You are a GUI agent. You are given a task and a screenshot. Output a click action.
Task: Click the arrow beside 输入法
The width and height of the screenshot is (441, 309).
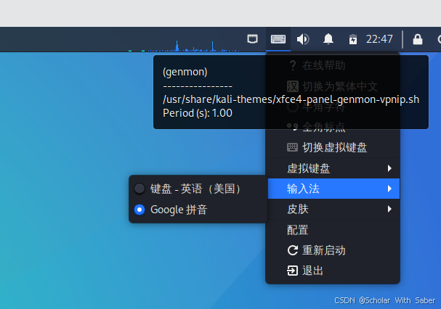coord(389,189)
